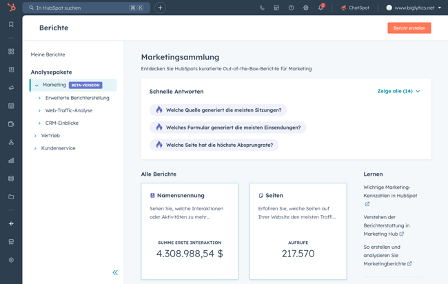
Task: Select 'Vertrieb' tree item
Action: (x=50, y=136)
